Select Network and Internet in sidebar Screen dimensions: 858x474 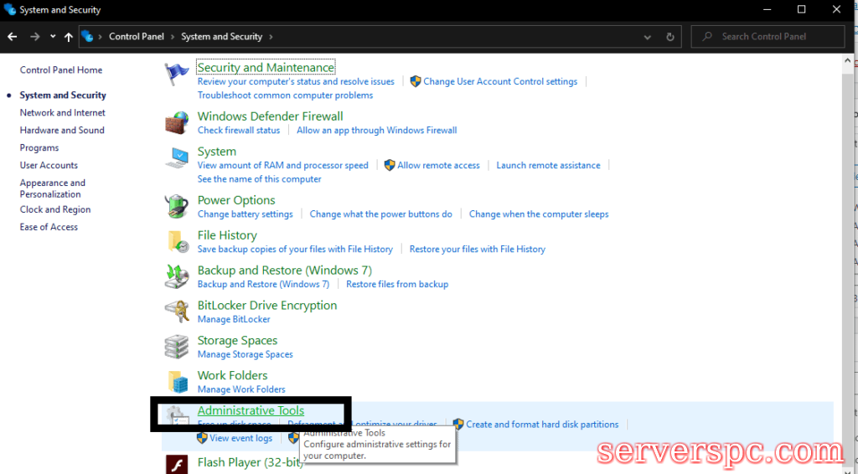[x=63, y=113]
